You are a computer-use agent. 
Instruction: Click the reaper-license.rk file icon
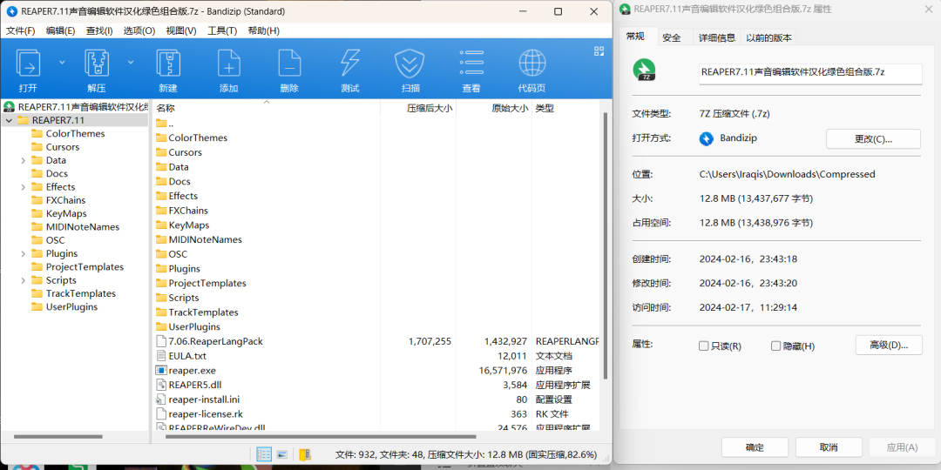pyautogui.click(x=160, y=413)
